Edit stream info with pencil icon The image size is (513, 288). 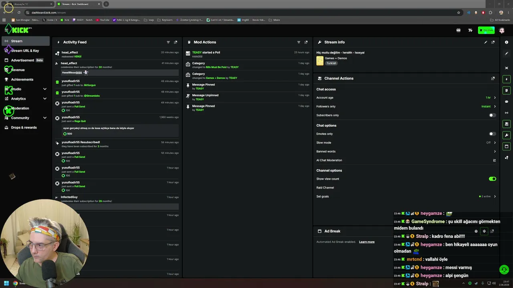[x=486, y=42]
